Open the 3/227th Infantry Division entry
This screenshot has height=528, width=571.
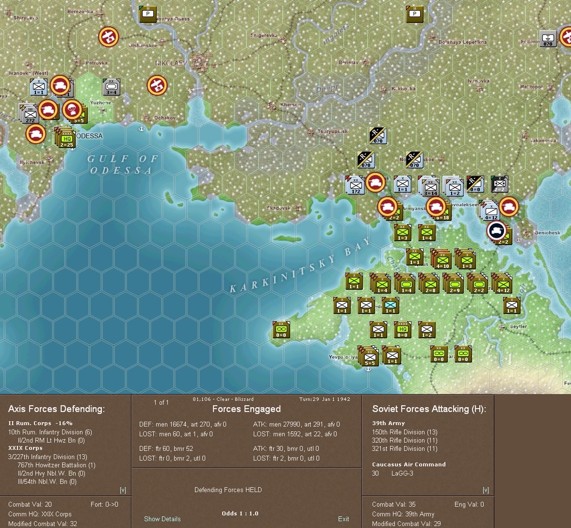click(48, 457)
